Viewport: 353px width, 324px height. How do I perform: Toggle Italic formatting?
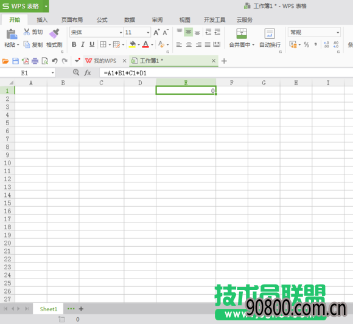click(x=83, y=44)
